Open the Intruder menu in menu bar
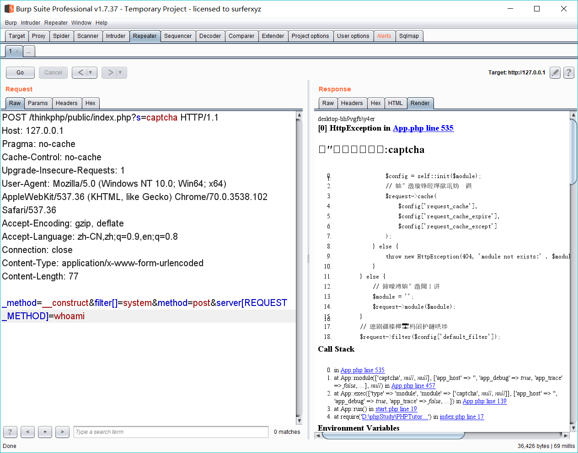 [x=31, y=23]
